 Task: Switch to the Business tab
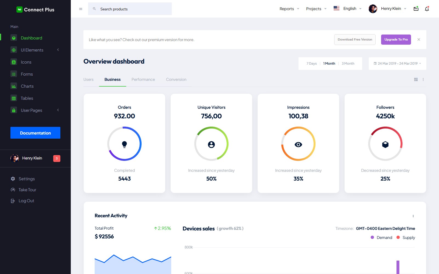tap(112, 79)
